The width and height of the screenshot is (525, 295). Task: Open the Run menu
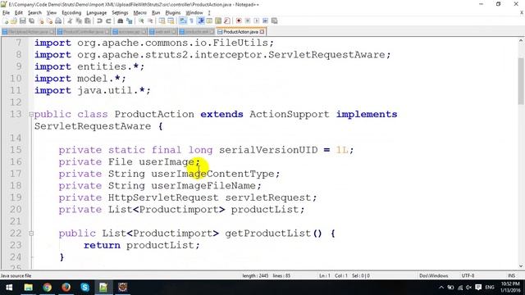[x=156, y=13]
